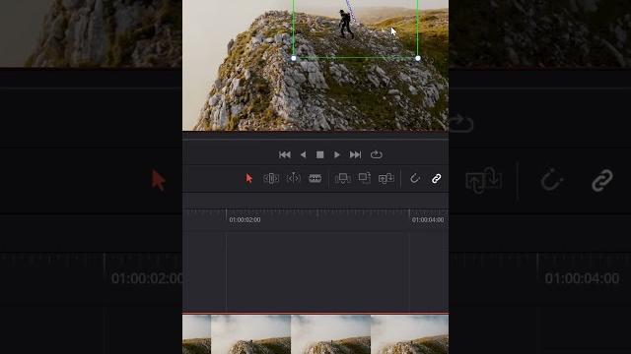Activate Dynamic Trim Mode tool
The image size is (631, 354).
[x=294, y=178]
